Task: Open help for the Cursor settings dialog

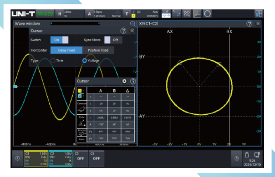Action: click(123, 31)
